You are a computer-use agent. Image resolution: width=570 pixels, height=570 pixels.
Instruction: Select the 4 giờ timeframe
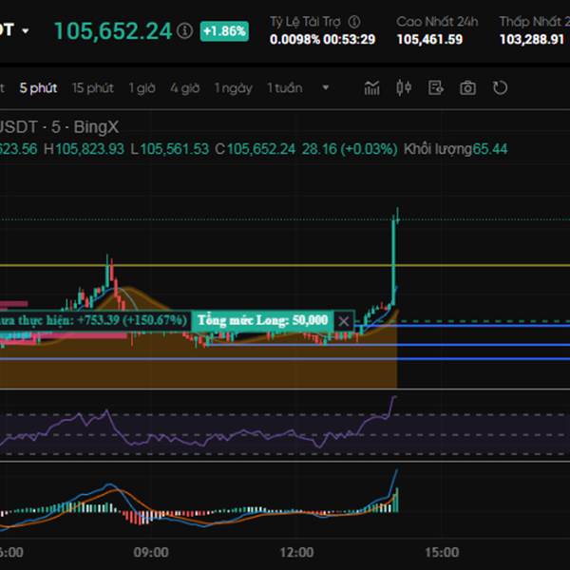185,87
